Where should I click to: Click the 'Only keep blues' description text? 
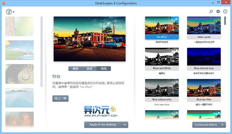(x=162, y=104)
